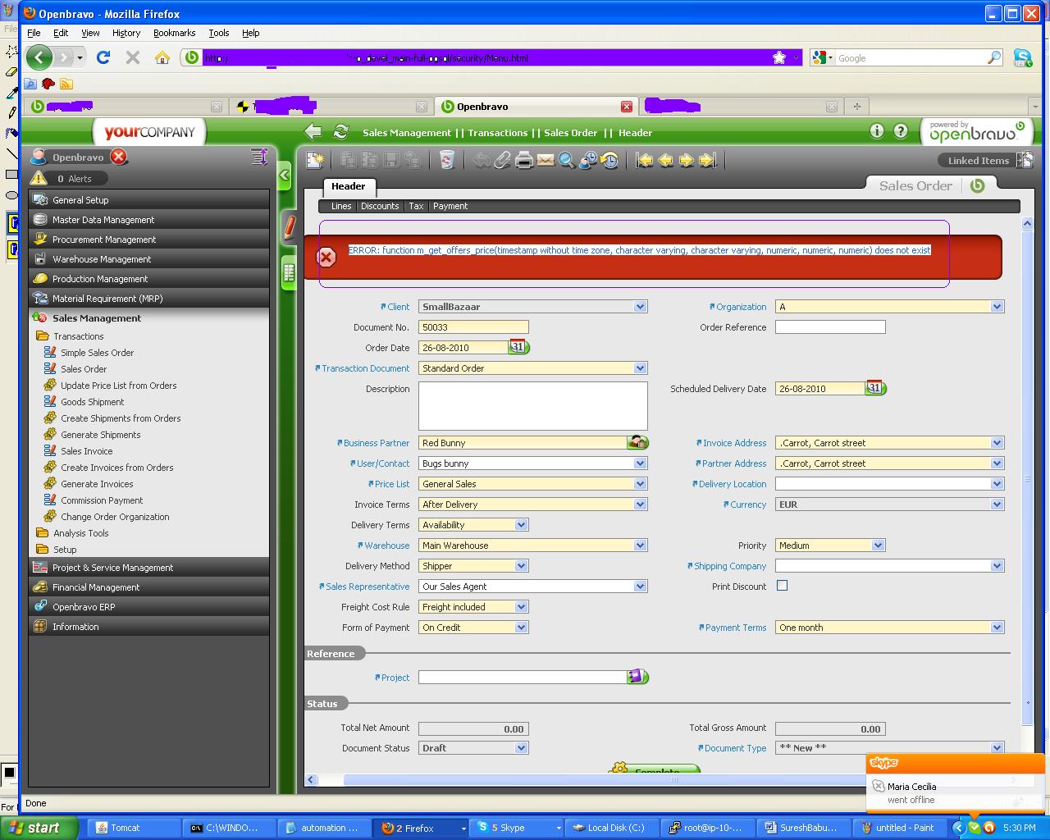Image resolution: width=1050 pixels, height=840 pixels.
Task: Open the Delivery Terms dropdown
Action: pos(521,525)
